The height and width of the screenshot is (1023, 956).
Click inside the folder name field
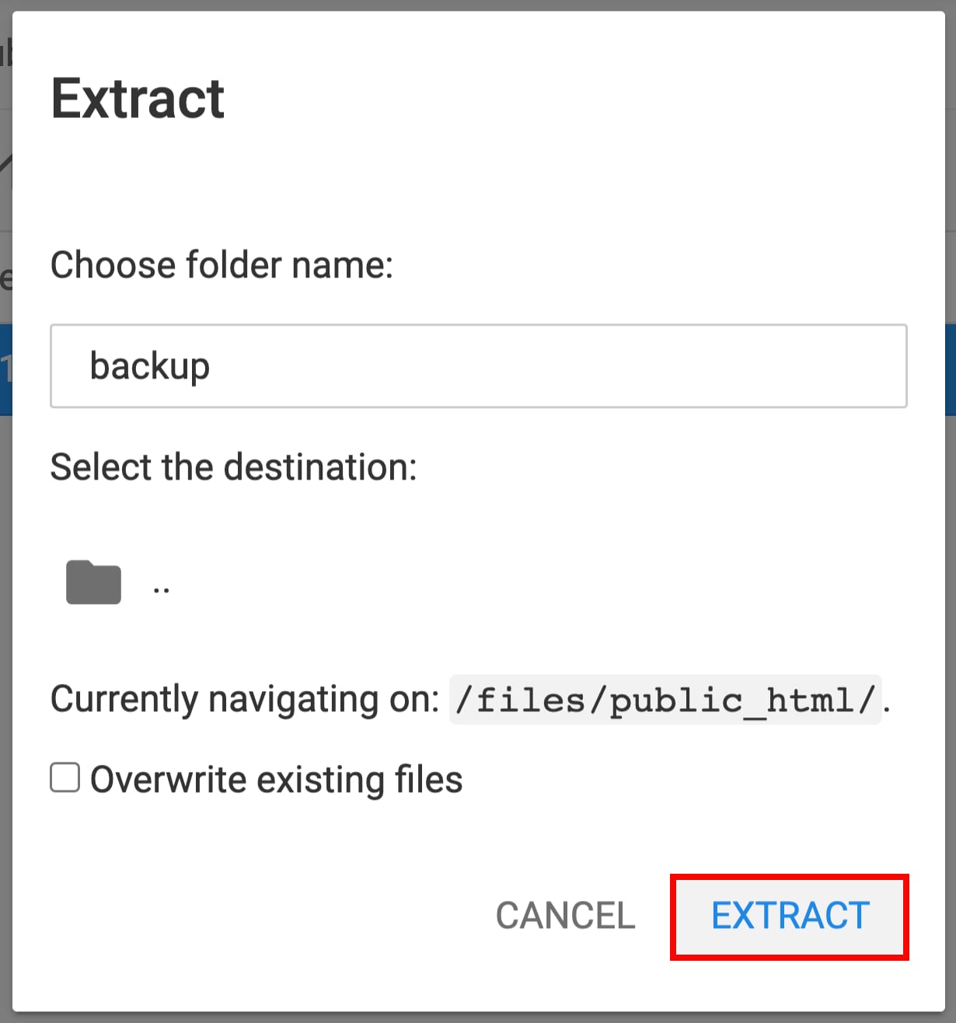478,366
